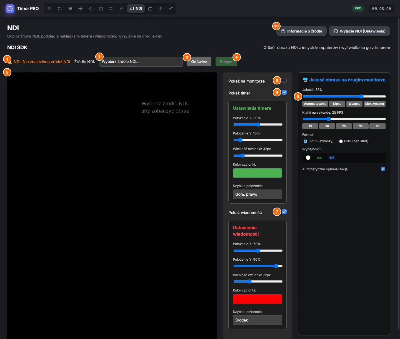Click the Odśwież button
Screen dimensions: 400x339
pyautogui.click(x=199, y=62)
